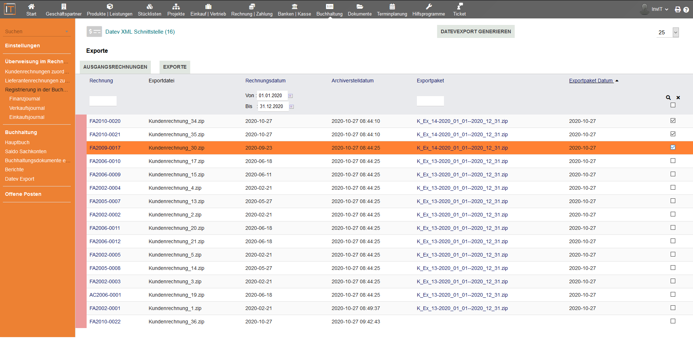Click the Datevexport Generieren button
Screen dimensions: 693x353
point(475,32)
